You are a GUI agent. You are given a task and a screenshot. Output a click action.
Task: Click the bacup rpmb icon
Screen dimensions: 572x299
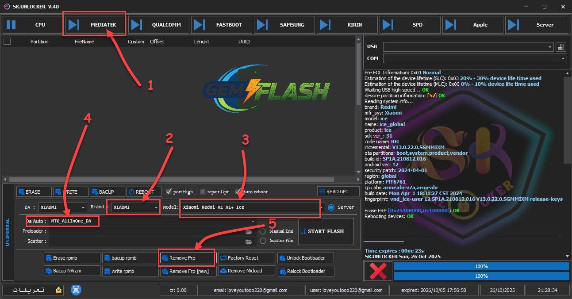(x=107, y=258)
